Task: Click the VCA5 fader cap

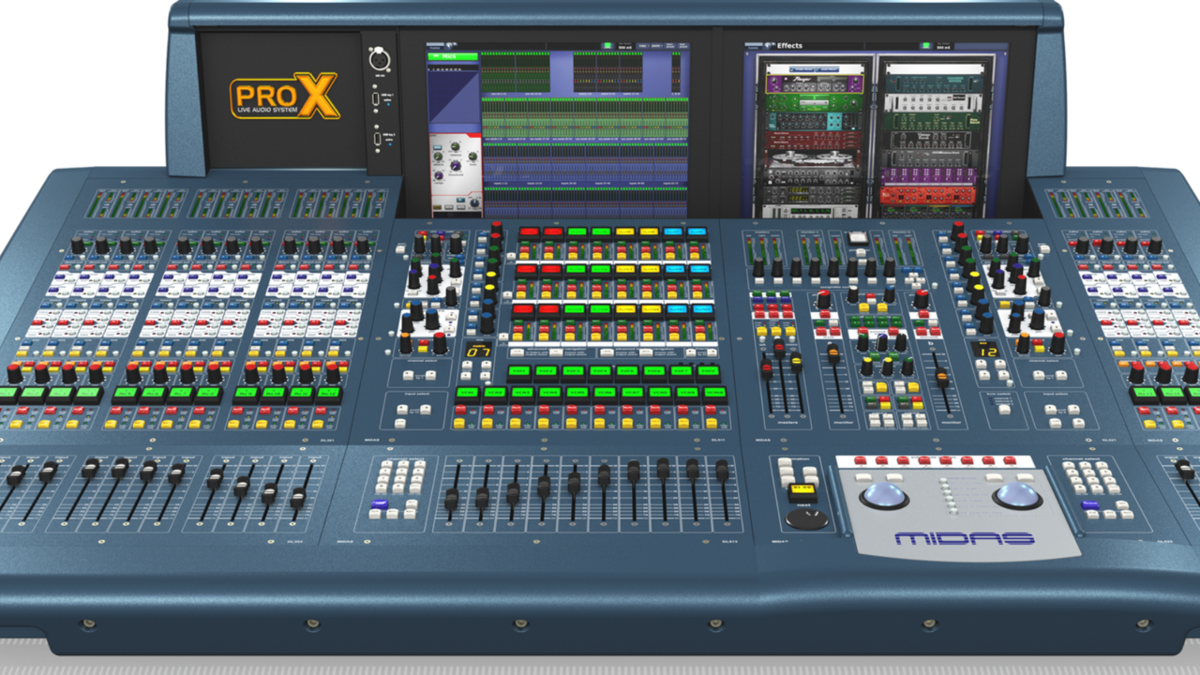Action: [574, 482]
